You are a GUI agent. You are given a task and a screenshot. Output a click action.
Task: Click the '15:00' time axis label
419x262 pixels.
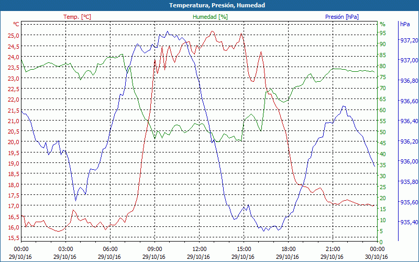[244, 249]
